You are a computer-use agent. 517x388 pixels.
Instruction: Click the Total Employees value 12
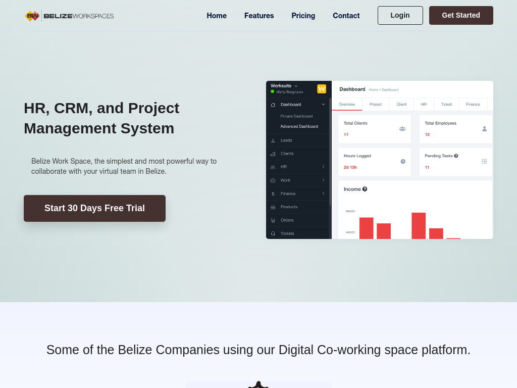(427, 134)
